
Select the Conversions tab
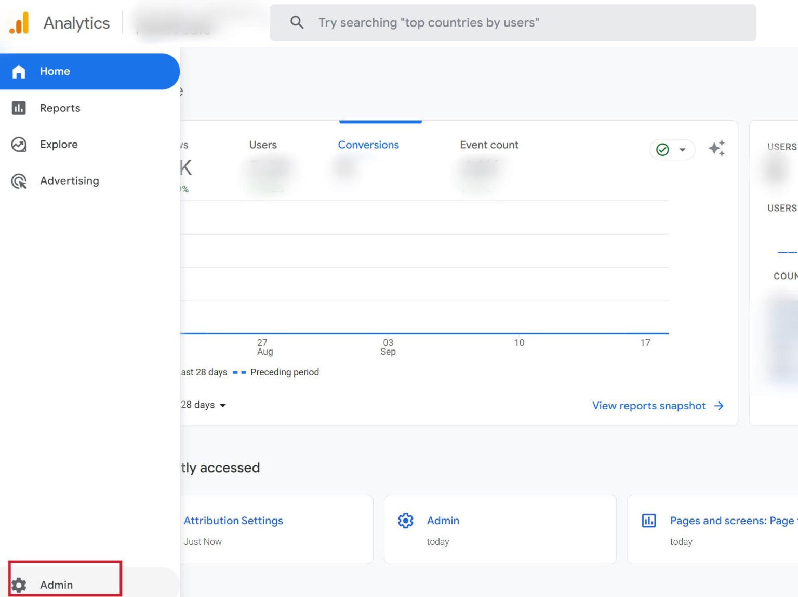(369, 145)
